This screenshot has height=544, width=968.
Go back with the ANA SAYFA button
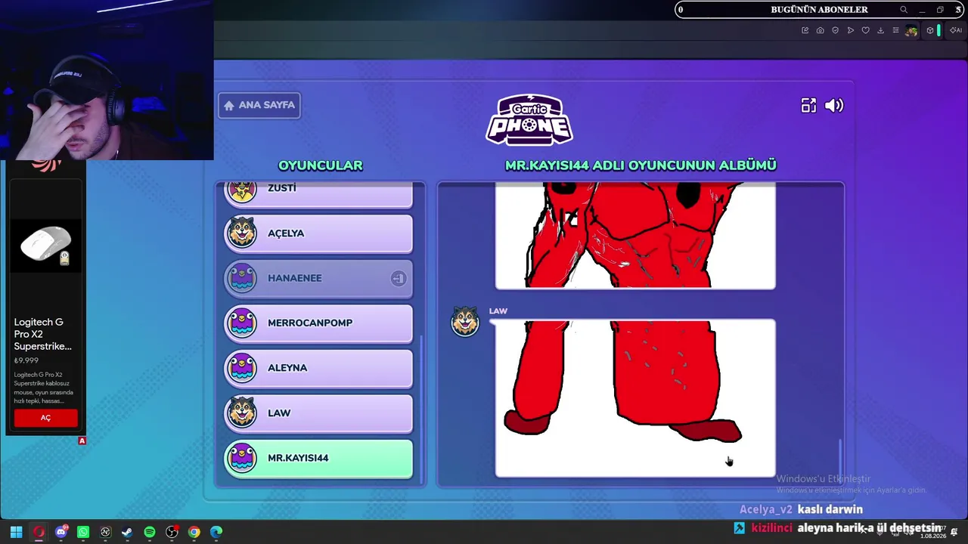259,105
